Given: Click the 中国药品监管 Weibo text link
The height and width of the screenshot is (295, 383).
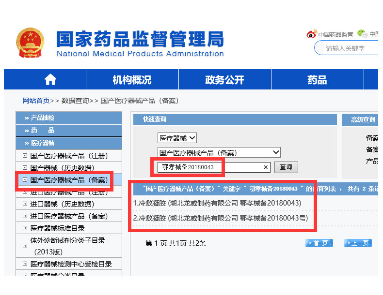Looking at the screenshot, I should [x=335, y=35].
